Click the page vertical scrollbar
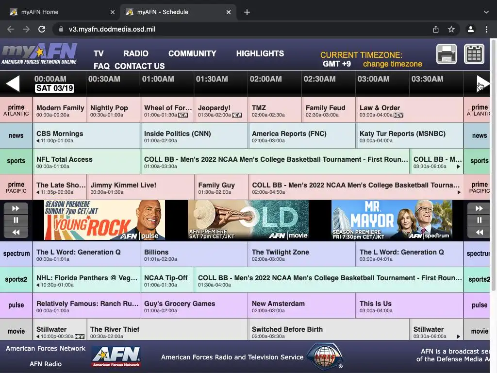This screenshot has width=497, height=373. (x=494, y=165)
